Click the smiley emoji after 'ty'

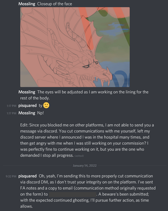pyautogui.click(x=46, y=105)
